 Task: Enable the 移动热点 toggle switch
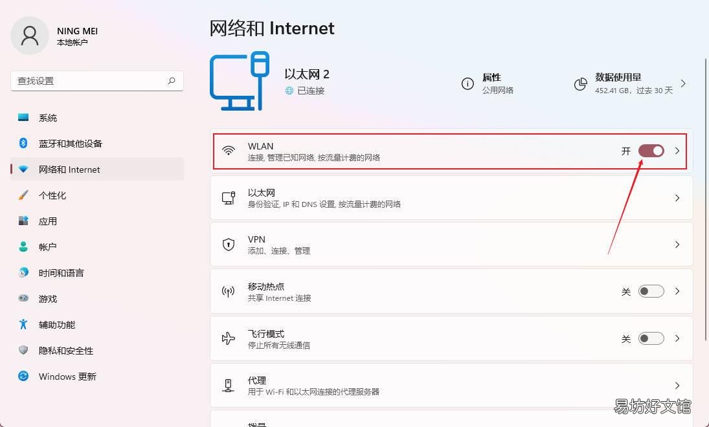coord(651,291)
